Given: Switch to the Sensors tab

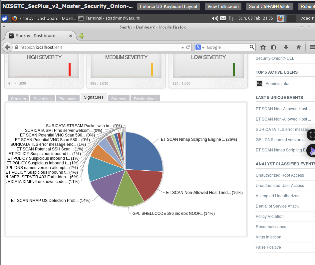Looking at the screenshot, I should click(x=19, y=99).
